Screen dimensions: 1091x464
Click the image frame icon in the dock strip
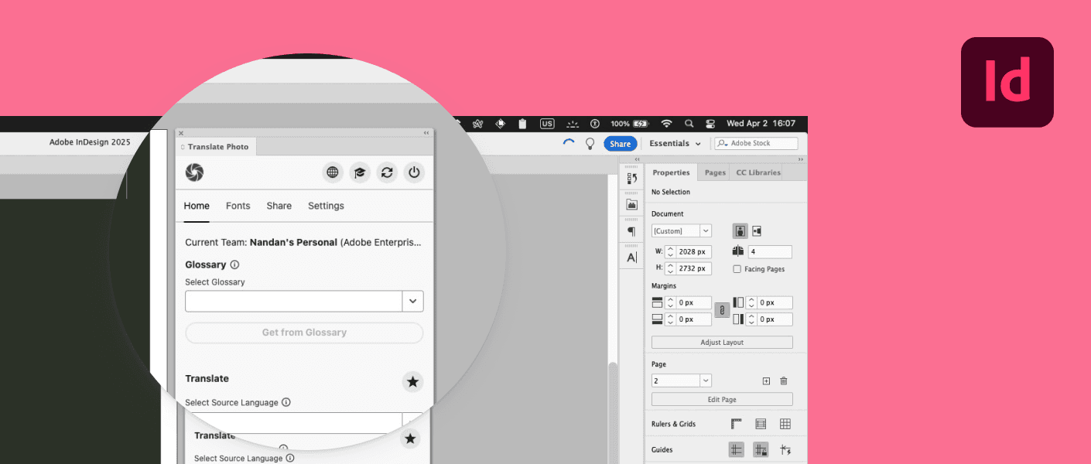[x=631, y=205]
